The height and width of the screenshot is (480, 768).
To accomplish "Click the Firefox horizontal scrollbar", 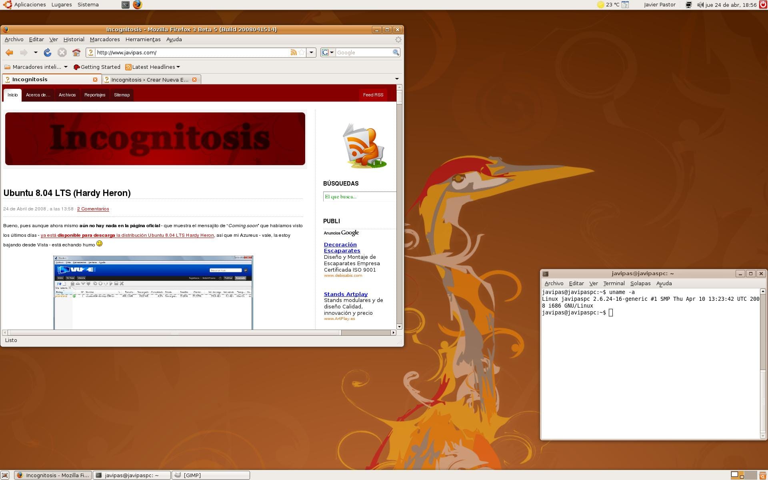I will click(x=174, y=332).
